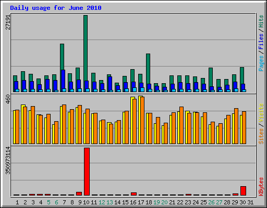Click day label 7 on x-axis

click(x=64, y=202)
